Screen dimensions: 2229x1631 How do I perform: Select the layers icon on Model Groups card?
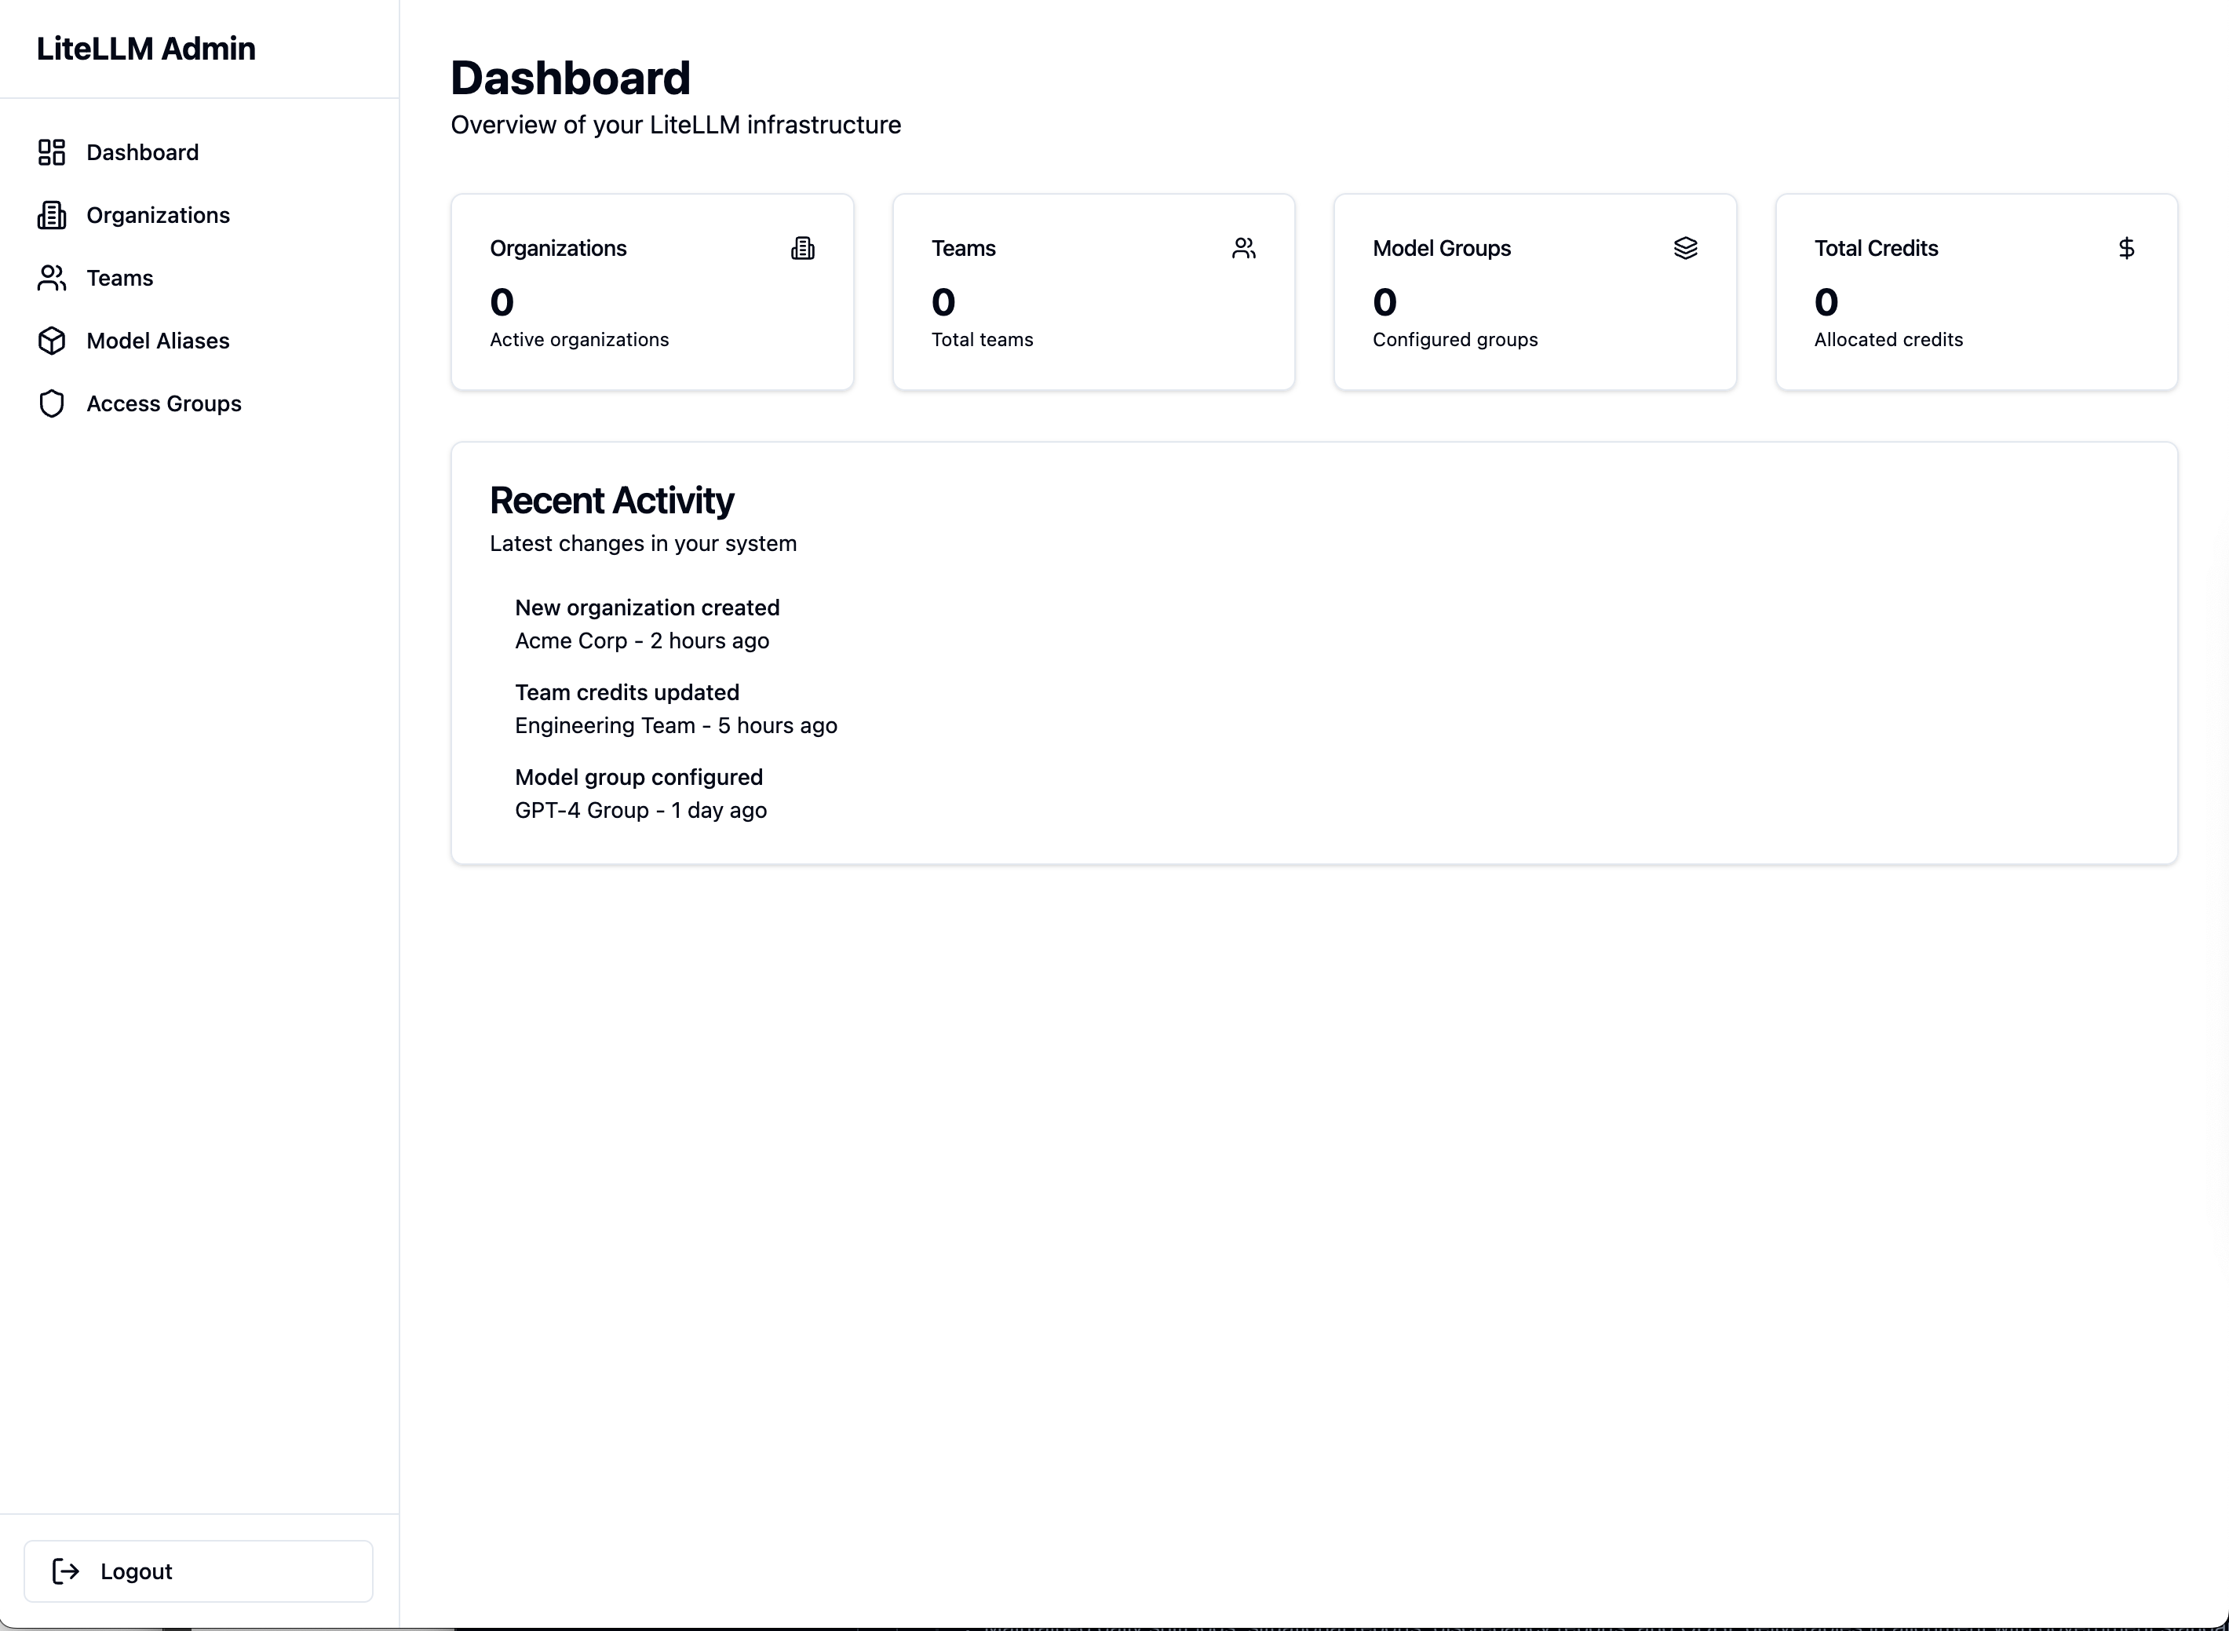tap(1685, 248)
